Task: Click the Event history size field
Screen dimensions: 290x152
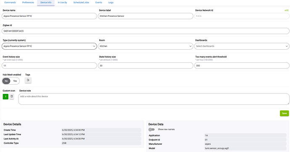Action: click(x=49, y=66)
